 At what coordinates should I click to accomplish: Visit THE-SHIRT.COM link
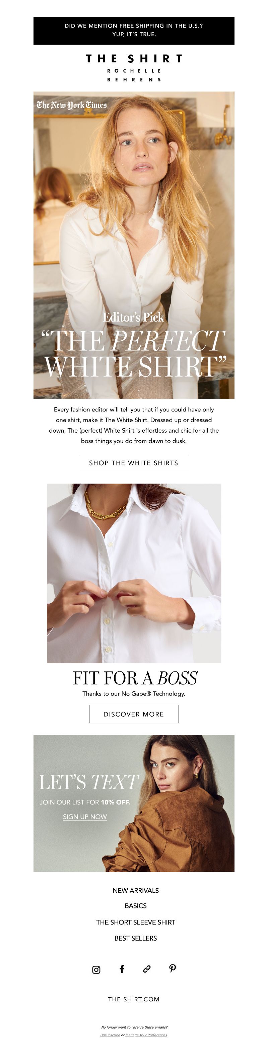134,999
